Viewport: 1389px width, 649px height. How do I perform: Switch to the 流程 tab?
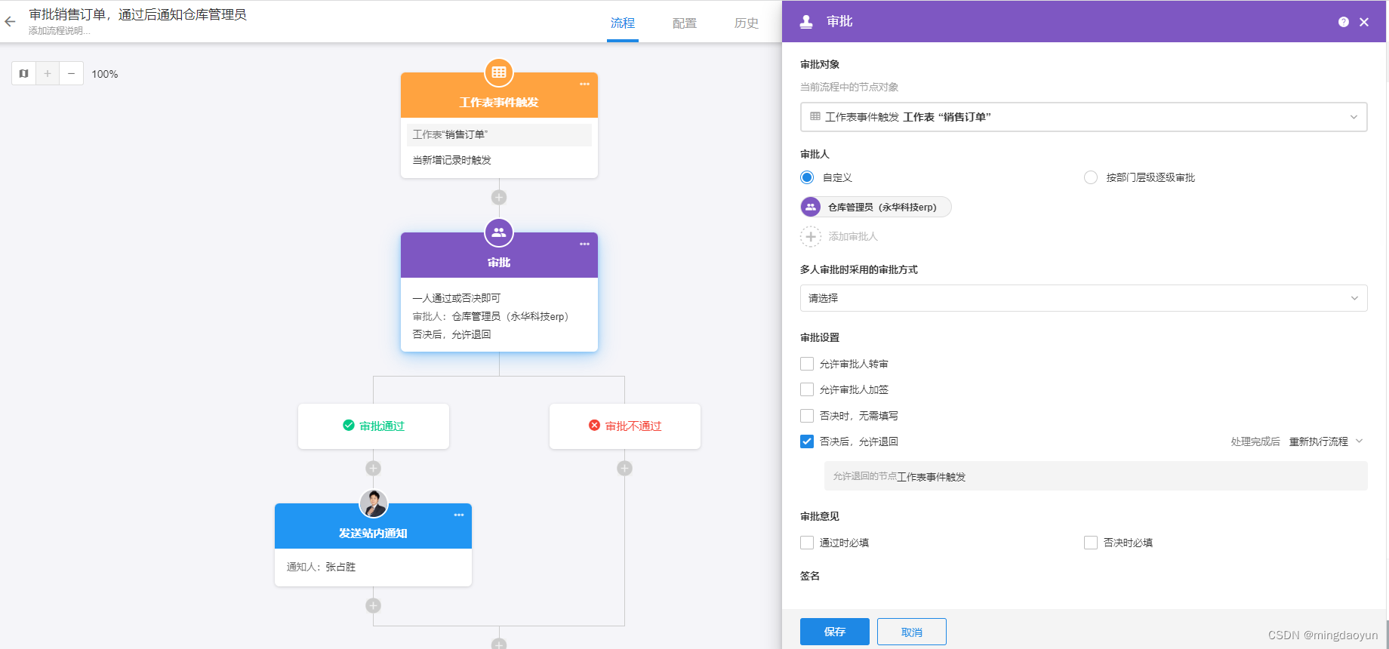point(623,23)
